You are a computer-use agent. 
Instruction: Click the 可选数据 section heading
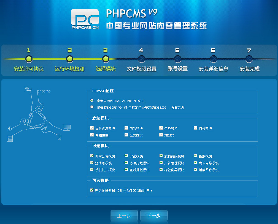click(x=100, y=181)
